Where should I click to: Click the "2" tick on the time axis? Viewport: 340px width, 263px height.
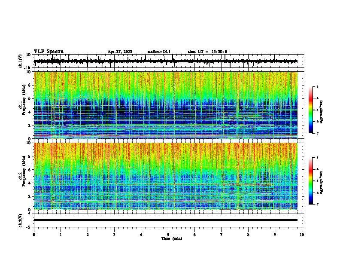[88, 235]
